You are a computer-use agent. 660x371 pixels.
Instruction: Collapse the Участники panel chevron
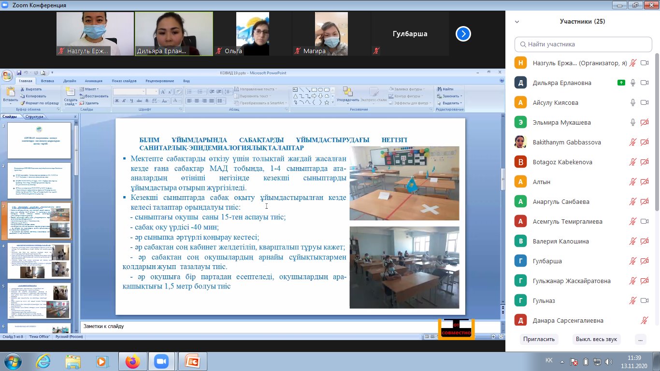(517, 22)
